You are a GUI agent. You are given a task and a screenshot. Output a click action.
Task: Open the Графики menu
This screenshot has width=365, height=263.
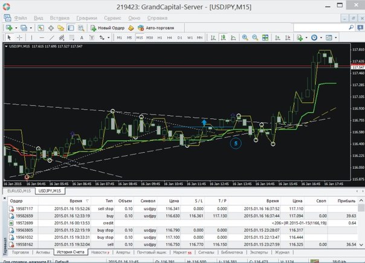pyautogui.click(x=86, y=18)
